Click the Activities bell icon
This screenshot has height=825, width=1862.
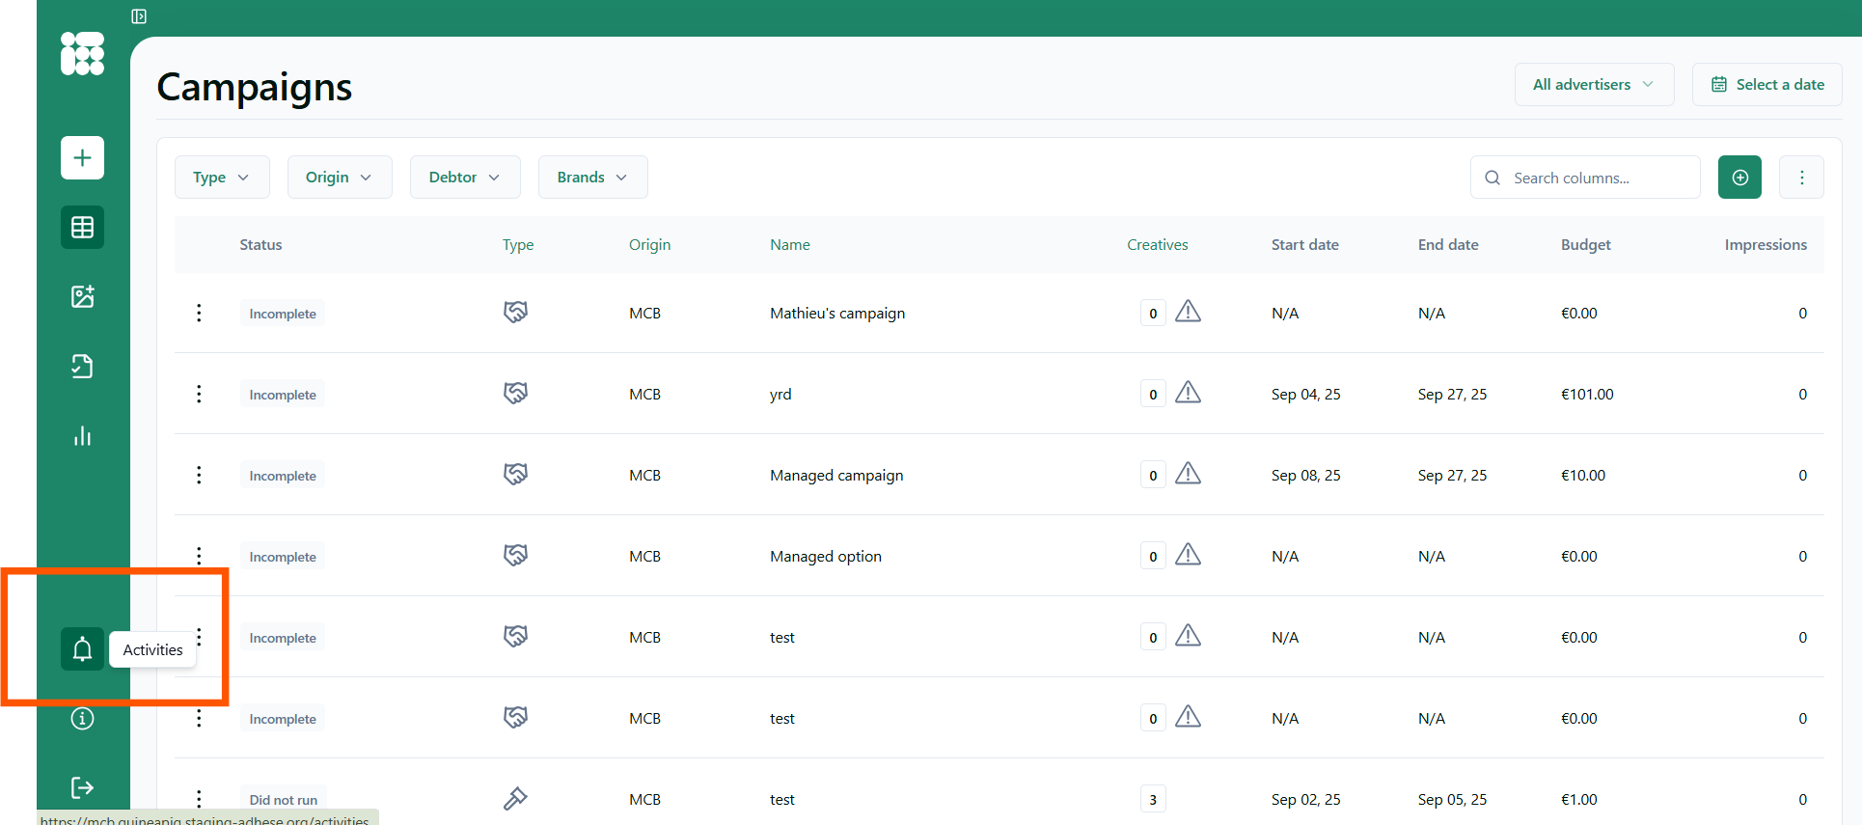pos(82,649)
